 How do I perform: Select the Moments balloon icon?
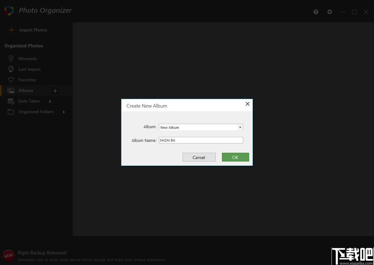(11, 59)
